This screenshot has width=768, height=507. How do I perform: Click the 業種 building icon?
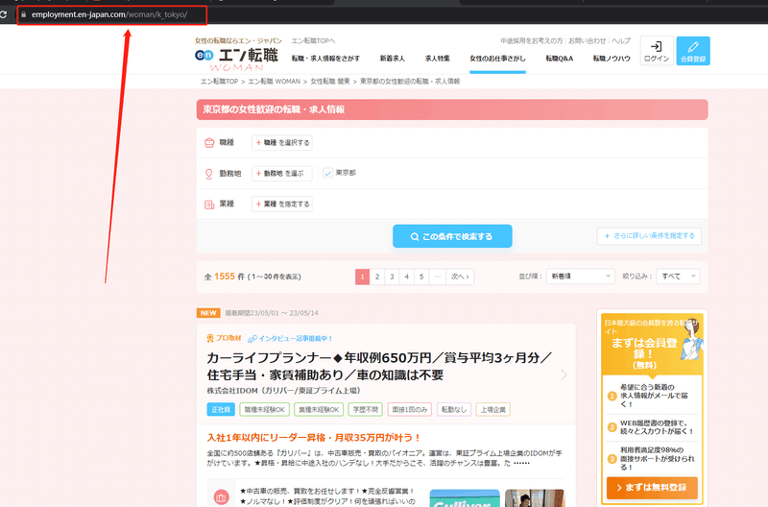click(x=209, y=205)
